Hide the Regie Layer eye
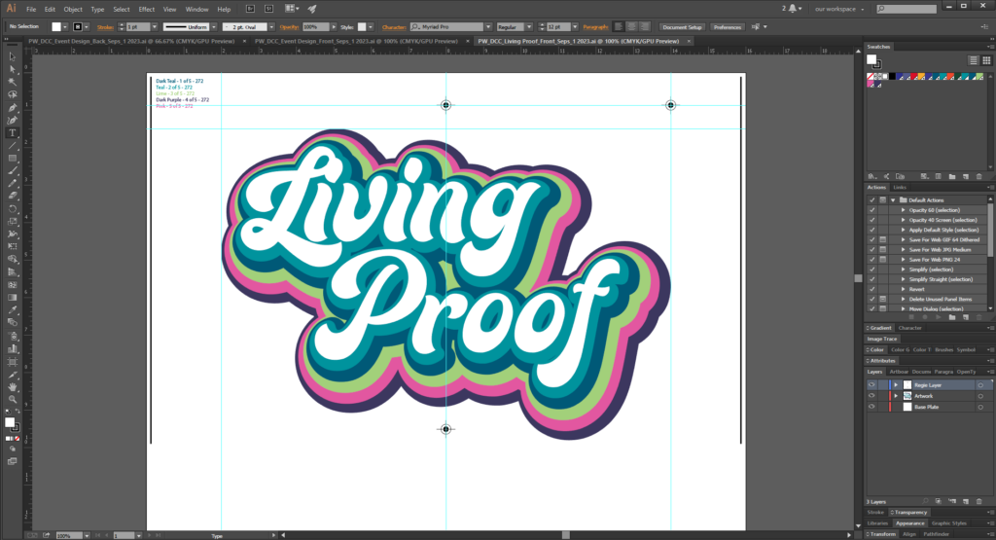This screenshot has width=996, height=540. point(871,385)
